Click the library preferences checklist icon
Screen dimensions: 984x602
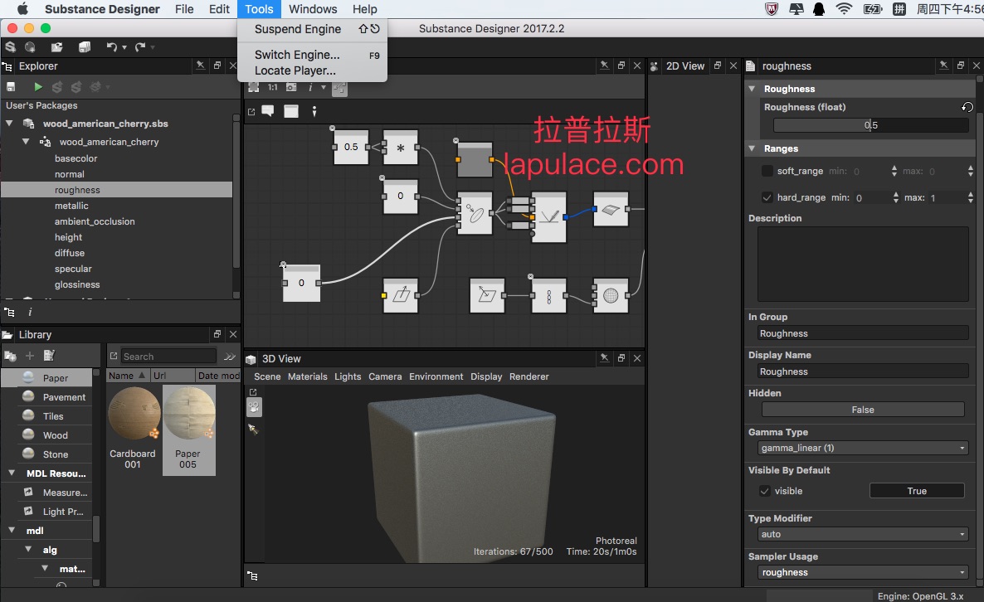tap(49, 357)
